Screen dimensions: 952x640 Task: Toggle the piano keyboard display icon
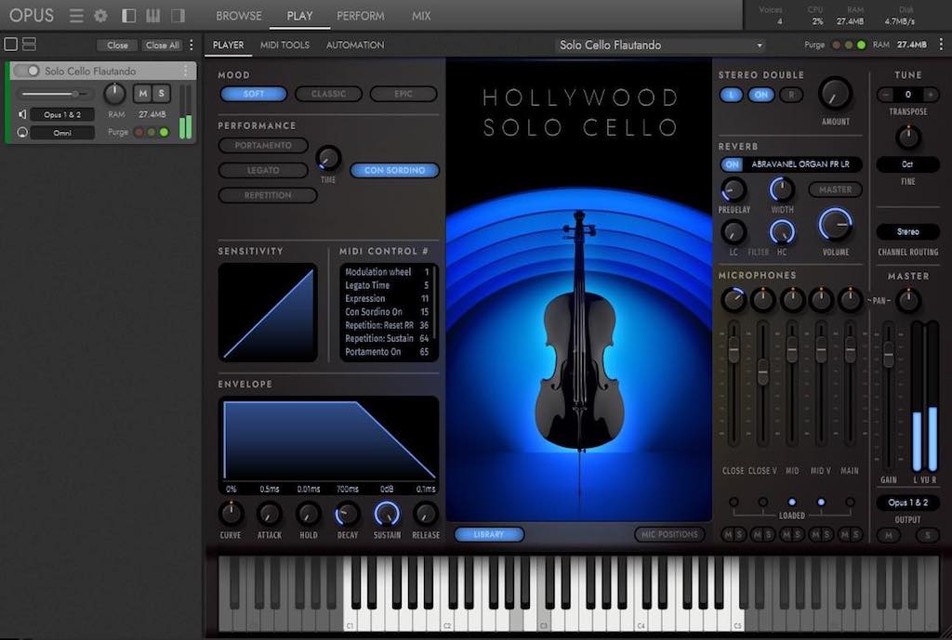[152, 16]
